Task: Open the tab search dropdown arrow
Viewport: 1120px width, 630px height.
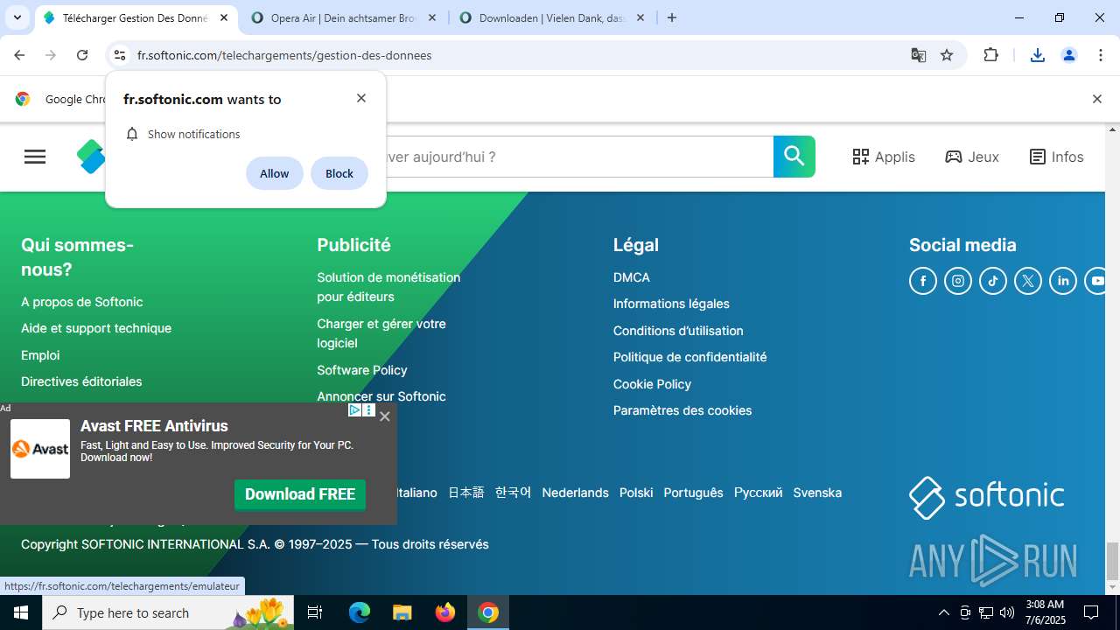Action: coord(17,17)
